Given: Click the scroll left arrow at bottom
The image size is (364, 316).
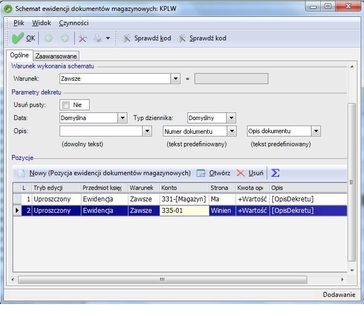Looking at the screenshot, I should [13, 279].
